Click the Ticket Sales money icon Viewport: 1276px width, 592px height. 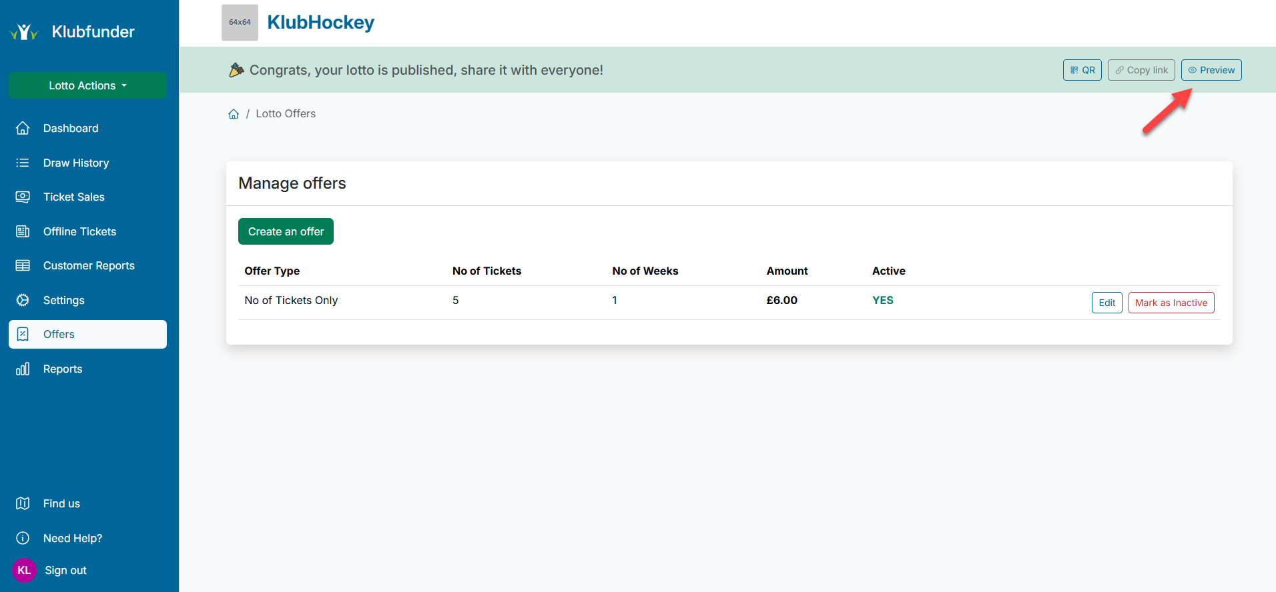coord(23,197)
